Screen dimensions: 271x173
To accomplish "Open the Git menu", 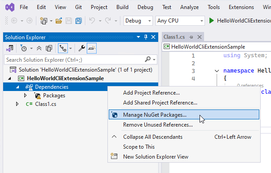I will pos(78,7).
